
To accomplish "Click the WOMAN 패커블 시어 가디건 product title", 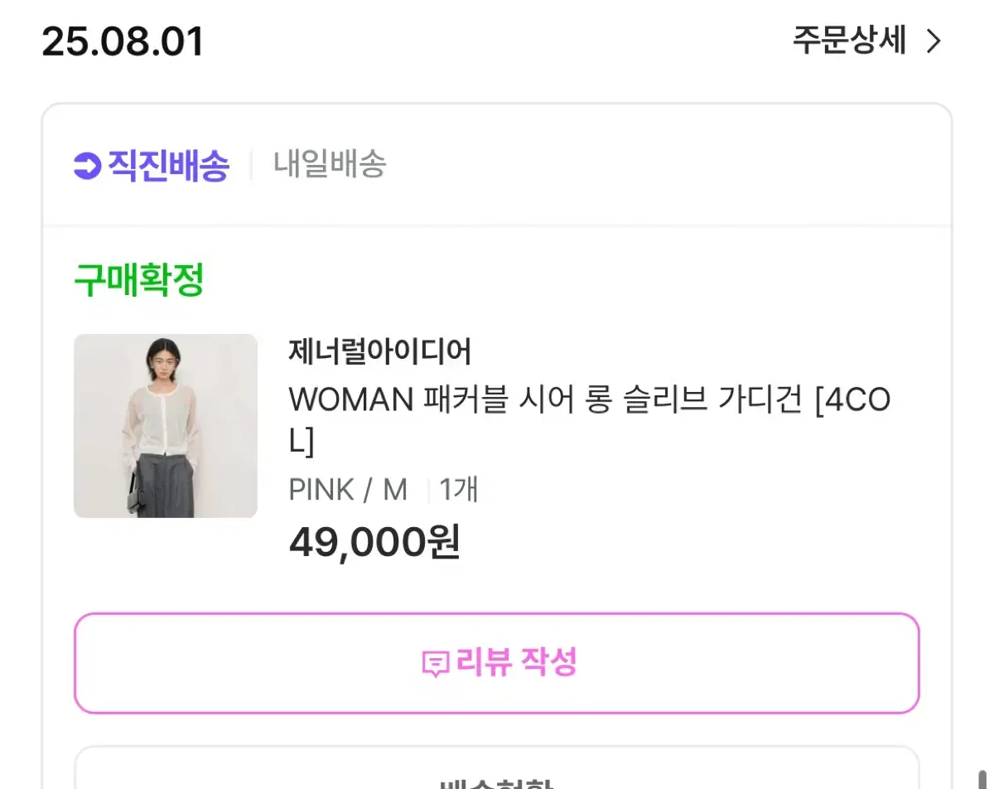I will coord(590,400).
